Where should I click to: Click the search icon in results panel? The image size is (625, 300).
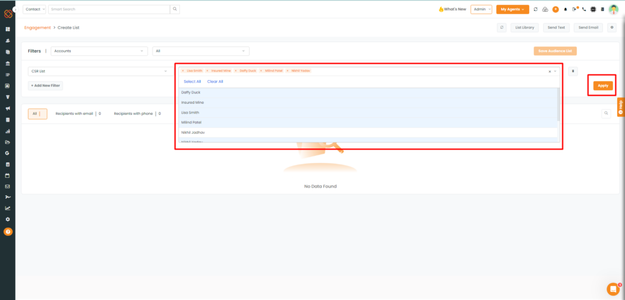click(x=606, y=114)
